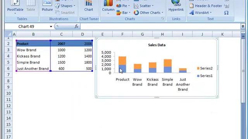The height and width of the screenshot is (139, 248).
Task: Expand the formula bar
Action: [243, 26]
